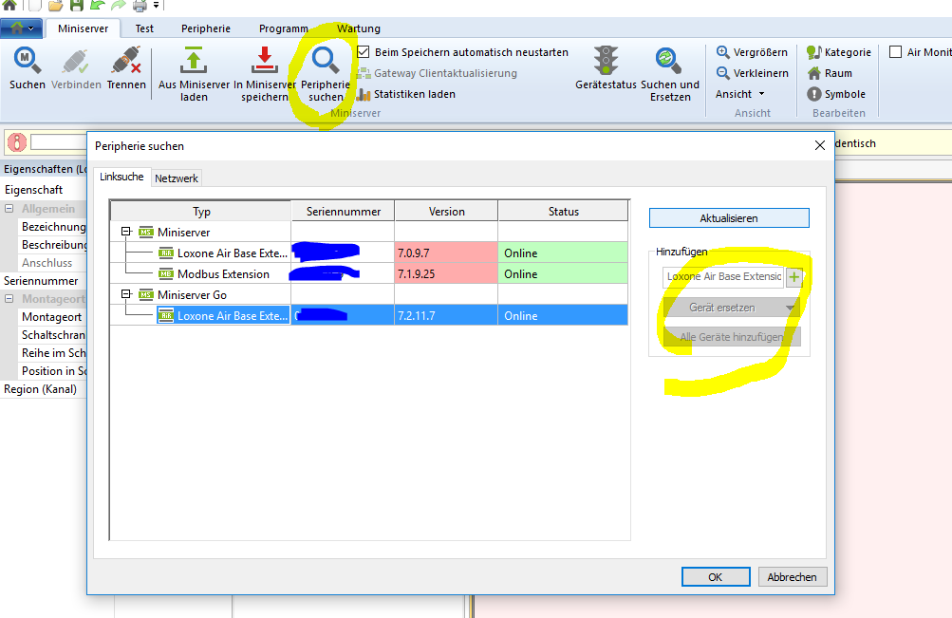Collapse the Miniserver Go tree node

coord(126,294)
